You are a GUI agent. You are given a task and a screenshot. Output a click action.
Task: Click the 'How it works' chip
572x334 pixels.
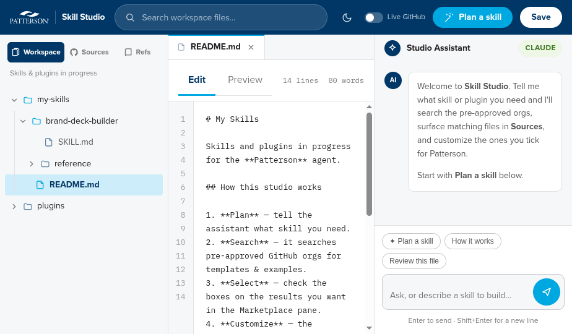(x=472, y=241)
